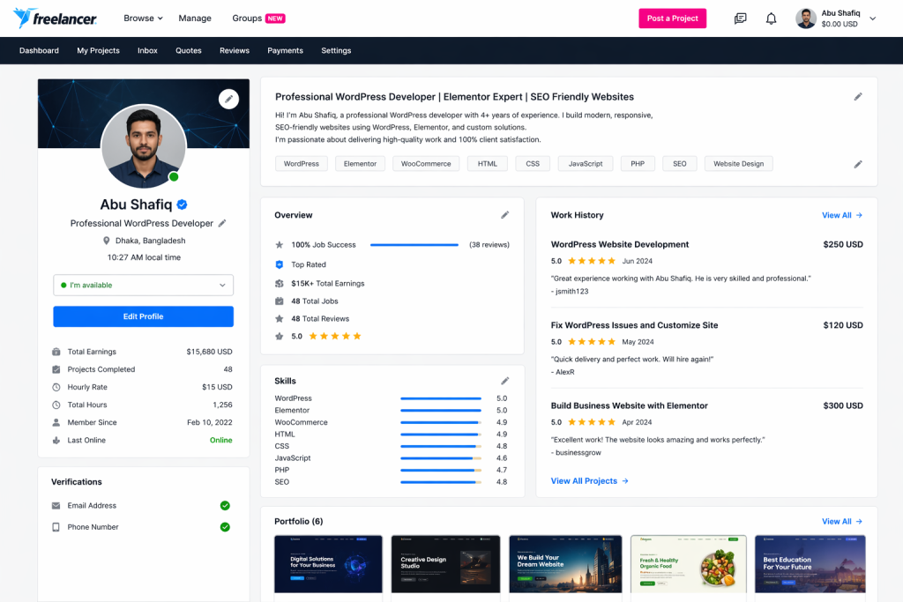Click the online status dot on profile photo

[x=174, y=176]
